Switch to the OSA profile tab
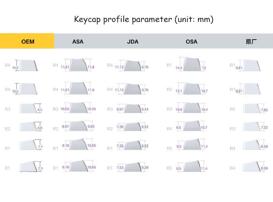273x202 pixels. [191, 42]
